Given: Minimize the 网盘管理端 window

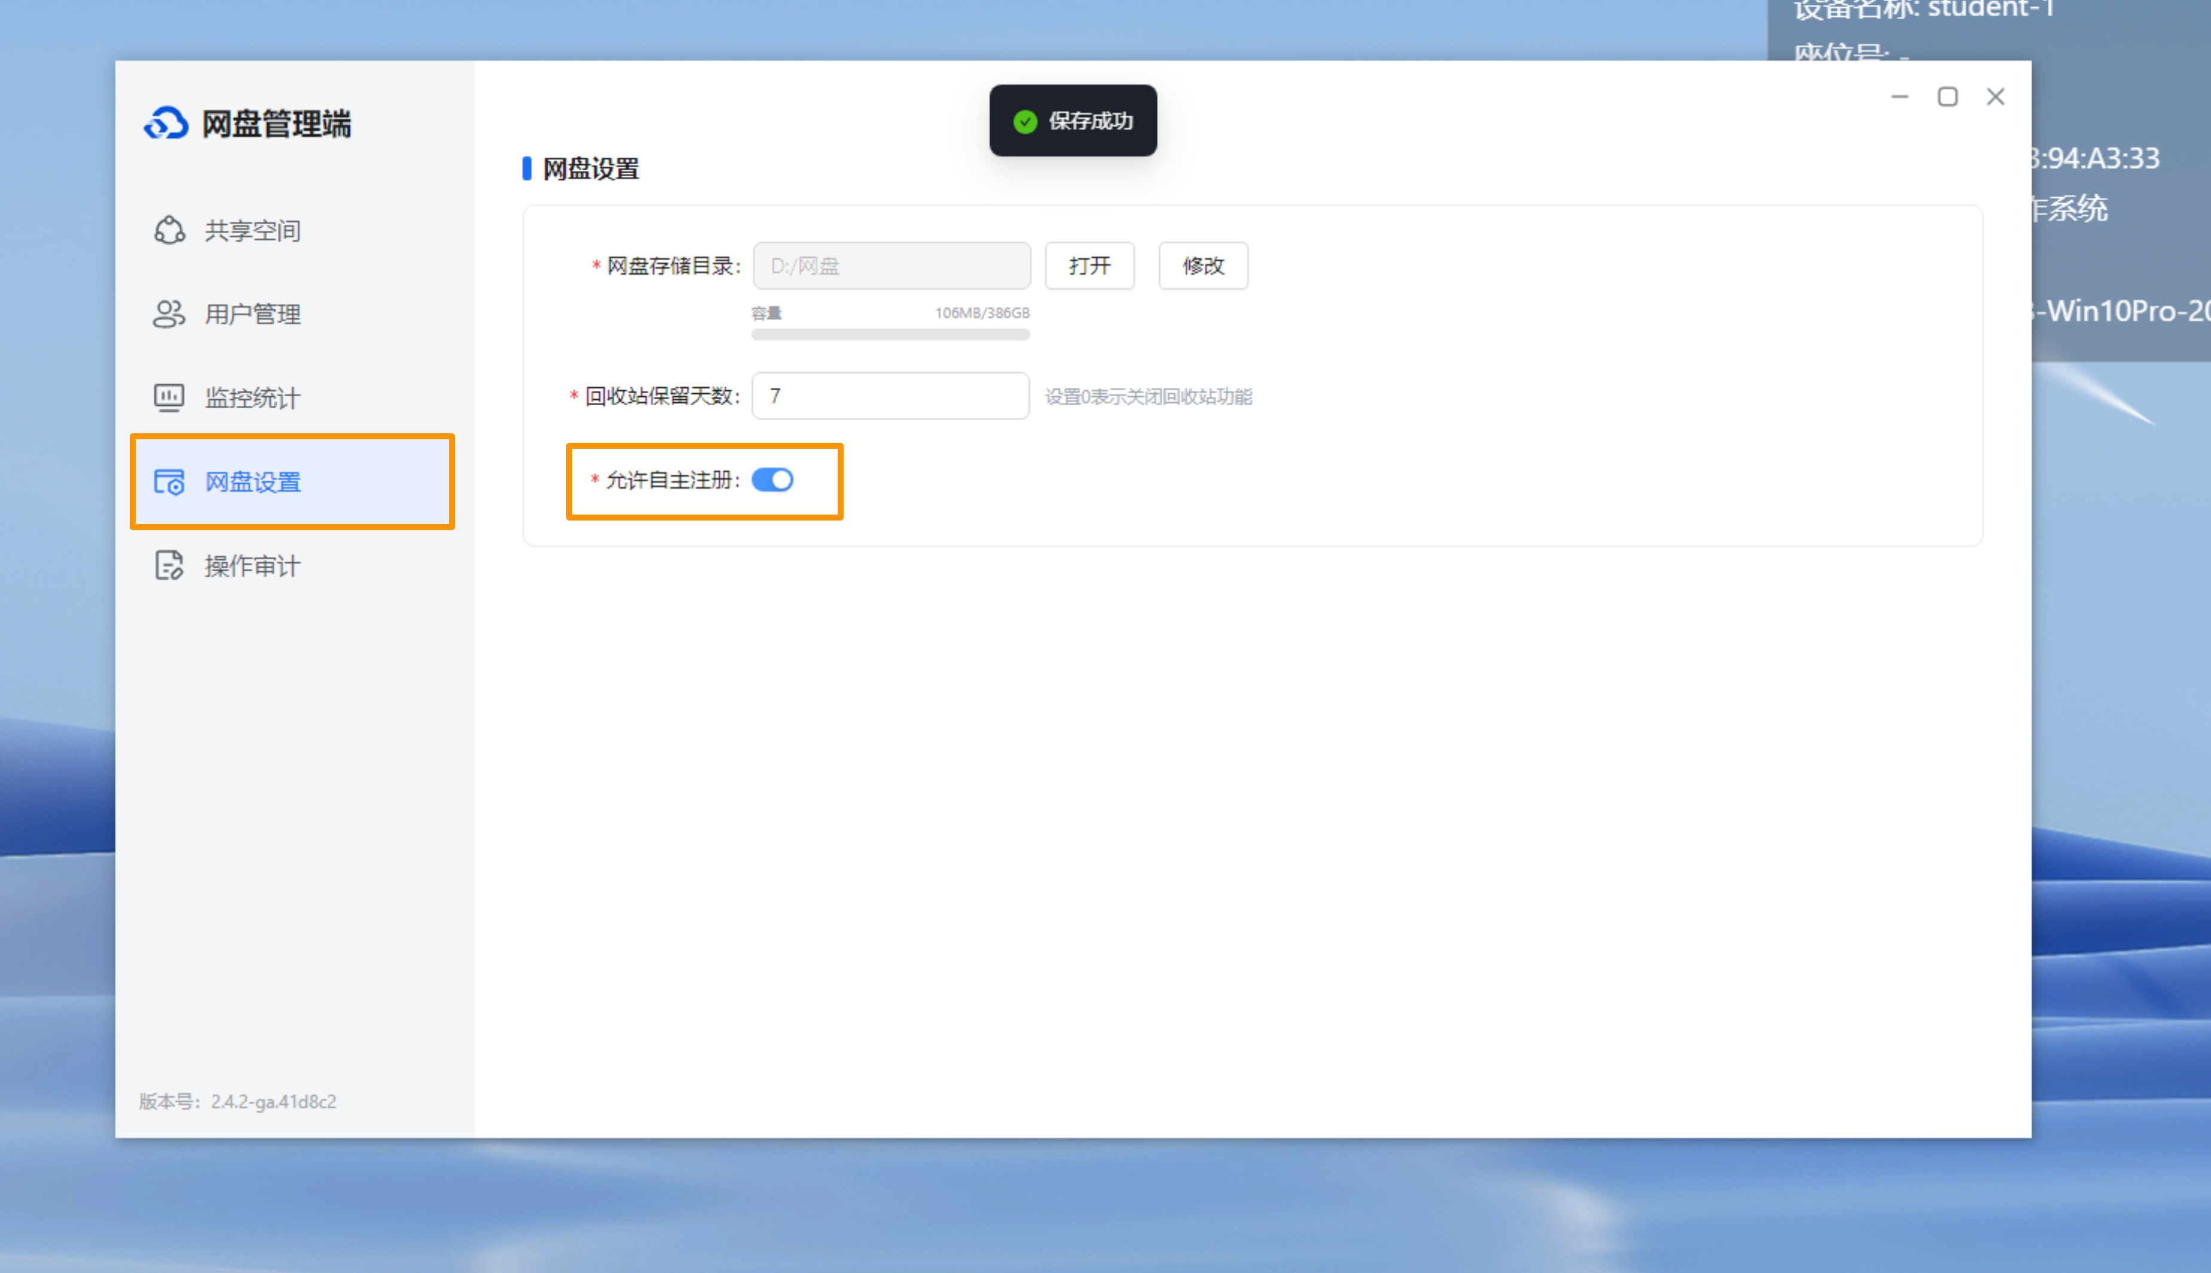Looking at the screenshot, I should pyautogui.click(x=1899, y=97).
